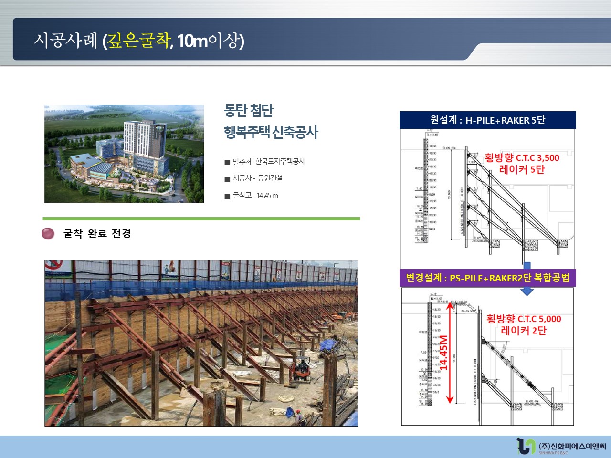Click the purple sphere bullet beside 굴착 완료 전경
611x458 pixels.
[48, 234]
